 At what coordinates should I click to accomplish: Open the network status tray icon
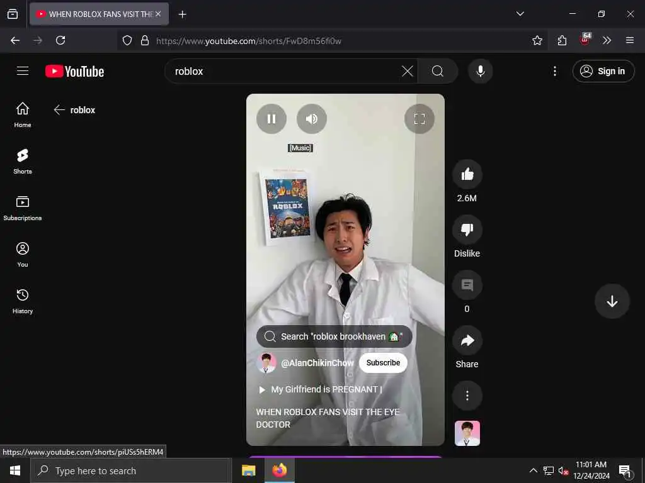tap(549, 470)
